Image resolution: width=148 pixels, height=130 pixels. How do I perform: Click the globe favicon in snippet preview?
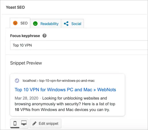click(x=17, y=81)
